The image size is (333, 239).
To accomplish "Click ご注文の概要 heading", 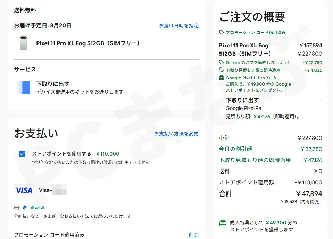I will (x=252, y=17).
